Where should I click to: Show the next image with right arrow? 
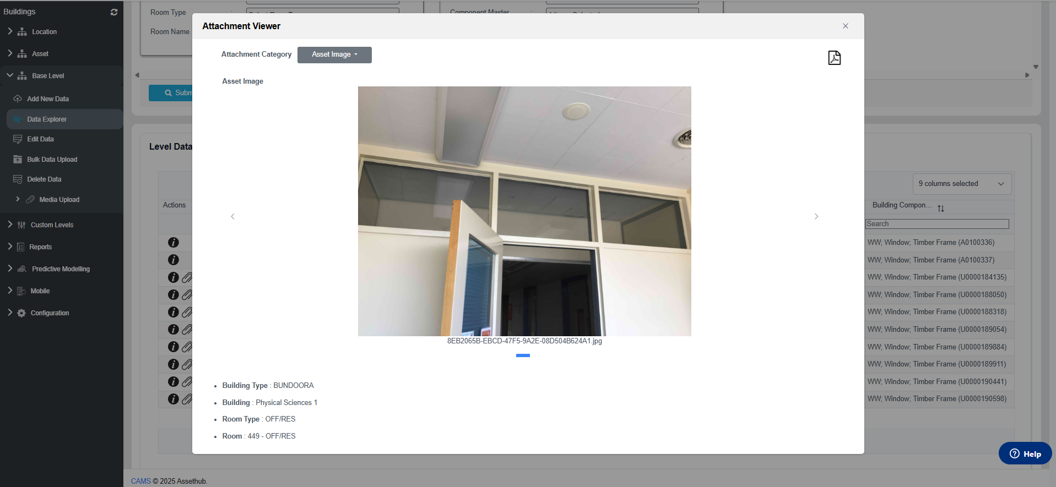pyautogui.click(x=816, y=217)
